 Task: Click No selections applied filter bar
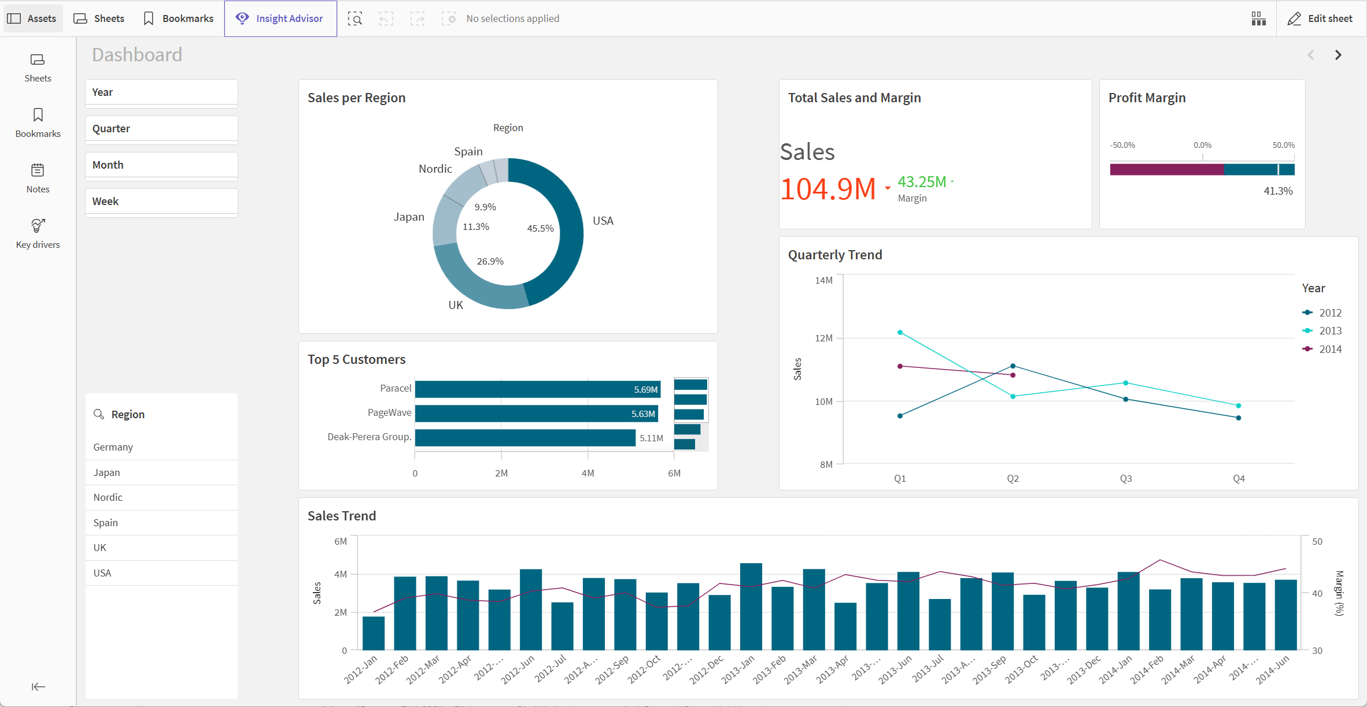[x=512, y=17]
